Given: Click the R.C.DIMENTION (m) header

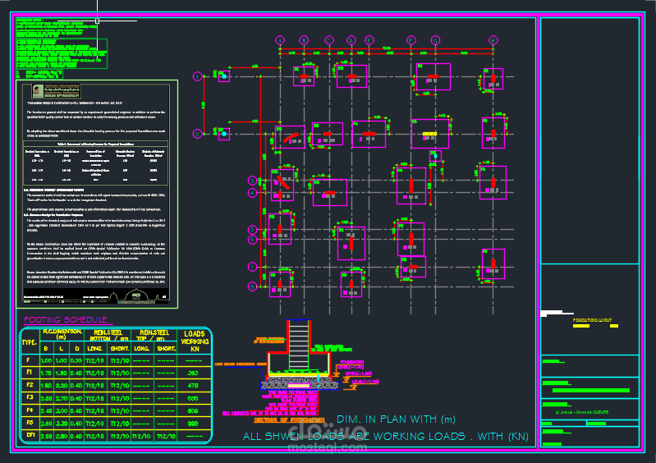Looking at the screenshot, I should point(62,334).
